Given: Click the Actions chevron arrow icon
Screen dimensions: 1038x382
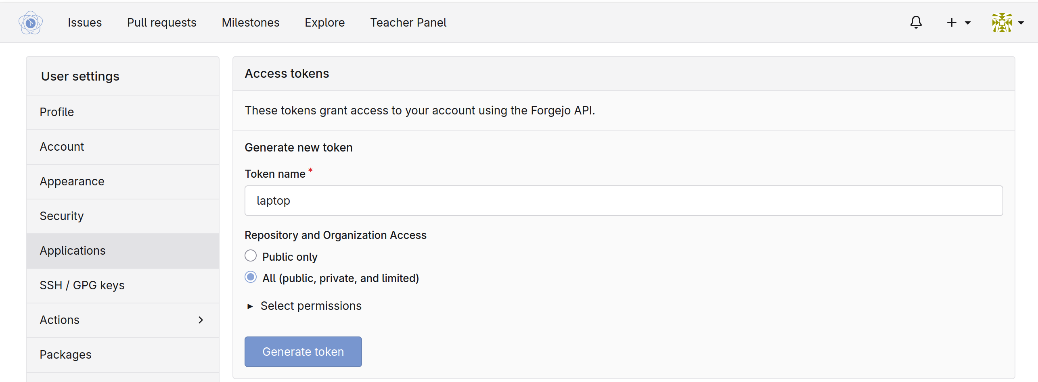Looking at the screenshot, I should coord(201,320).
